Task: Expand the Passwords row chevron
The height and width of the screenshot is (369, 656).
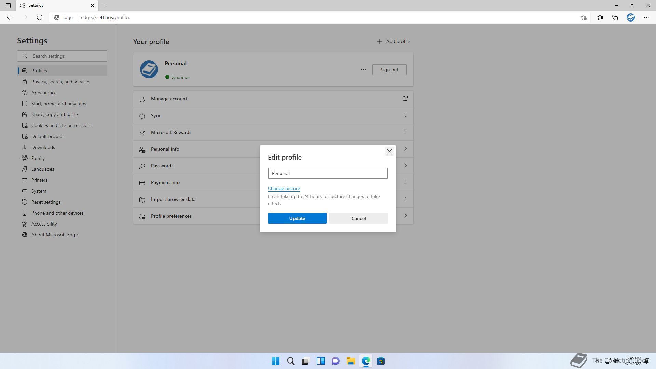Action: pos(405,165)
